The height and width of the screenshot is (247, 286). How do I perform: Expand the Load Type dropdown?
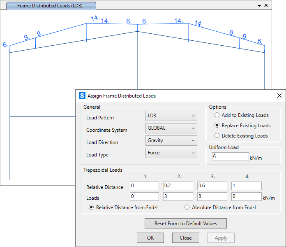171,153
